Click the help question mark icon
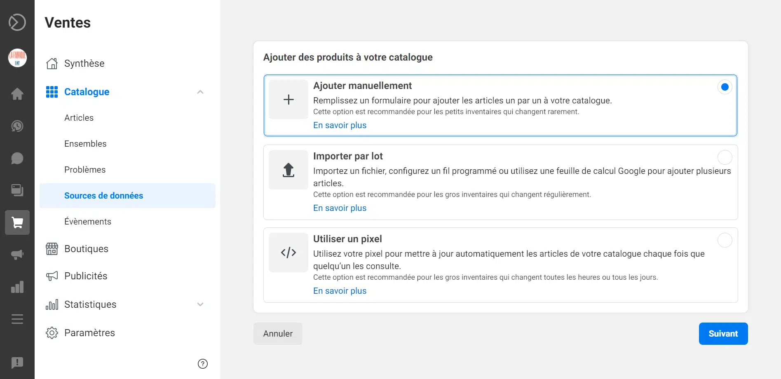This screenshot has height=379, width=781. 202,364
